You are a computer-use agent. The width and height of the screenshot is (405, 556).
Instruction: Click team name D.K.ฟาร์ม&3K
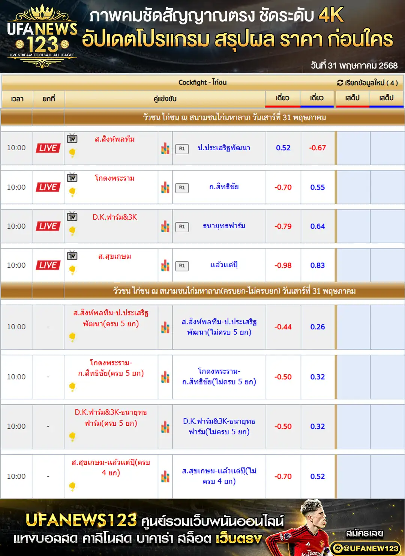115,217
